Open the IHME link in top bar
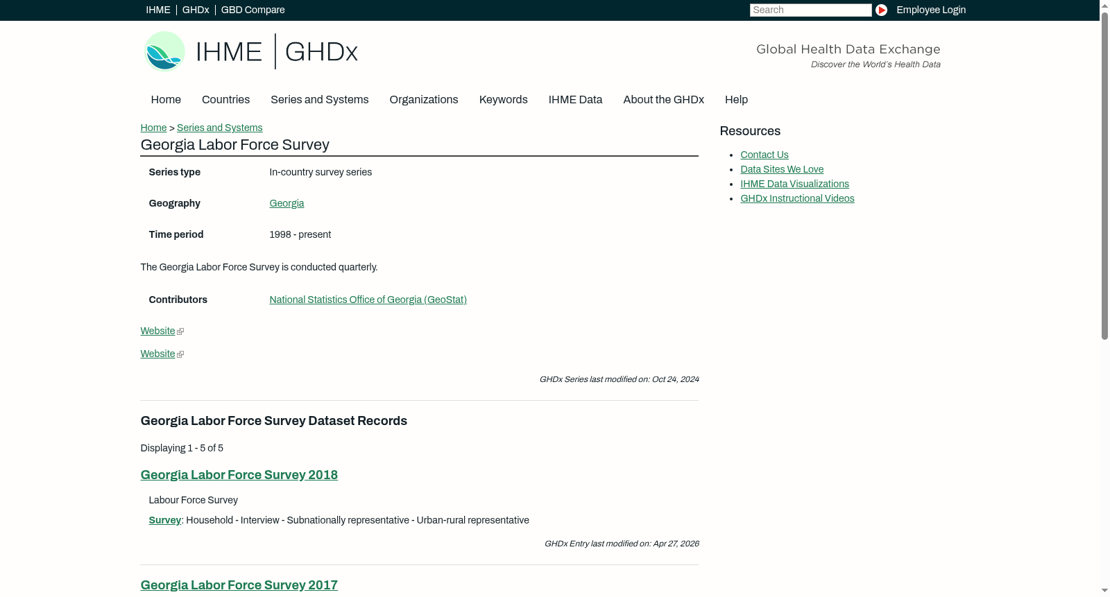This screenshot has height=597, width=1110. pyautogui.click(x=158, y=10)
